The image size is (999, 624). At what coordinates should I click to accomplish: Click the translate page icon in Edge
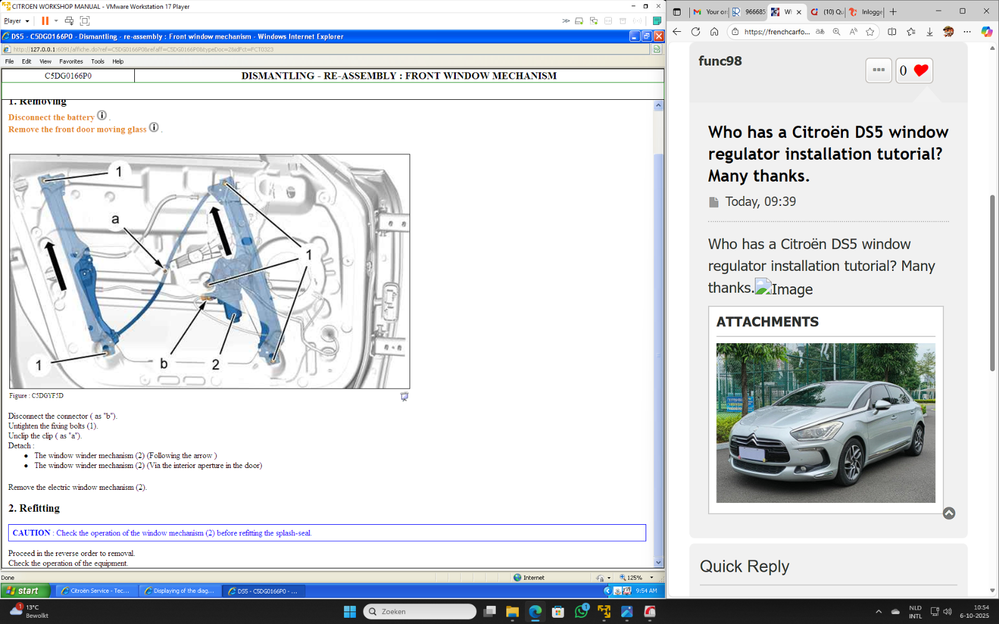click(820, 32)
